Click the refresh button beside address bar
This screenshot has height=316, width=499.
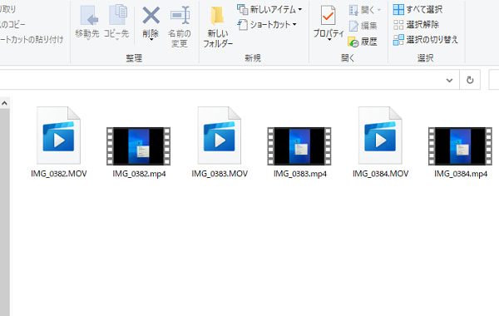(x=470, y=80)
